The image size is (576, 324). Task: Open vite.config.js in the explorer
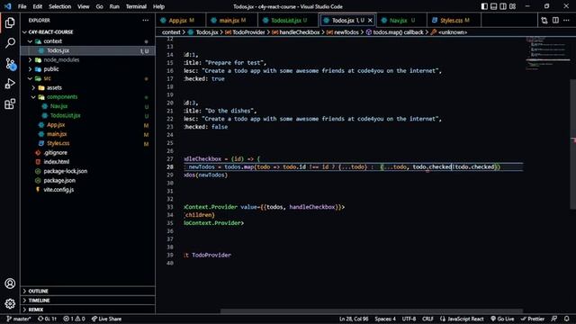(x=87, y=190)
